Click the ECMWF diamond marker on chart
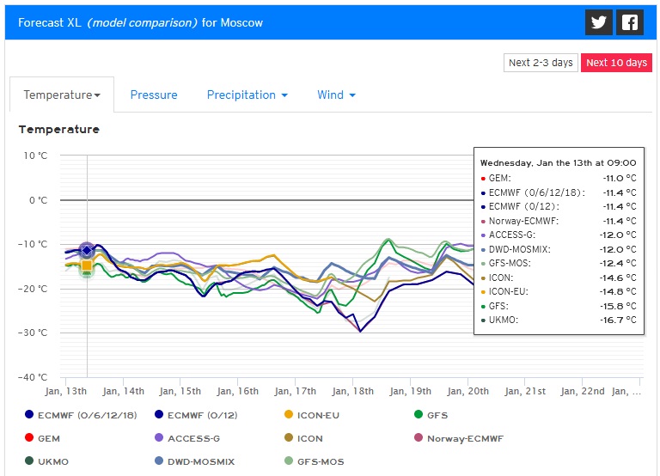This screenshot has height=476, width=660. pos(87,250)
